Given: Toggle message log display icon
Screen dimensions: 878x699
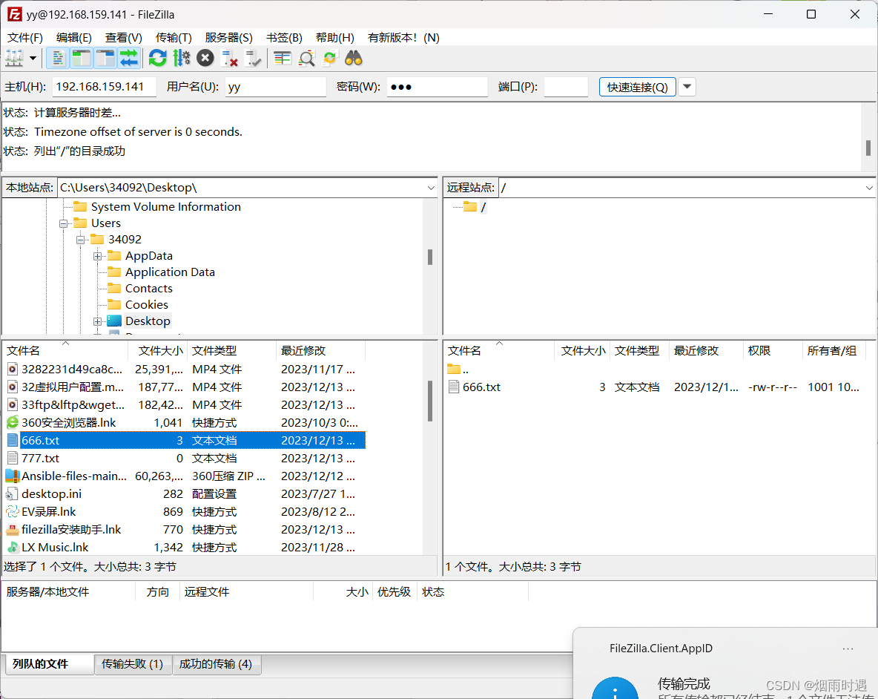Looking at the screenshot, I should (58, 58).
